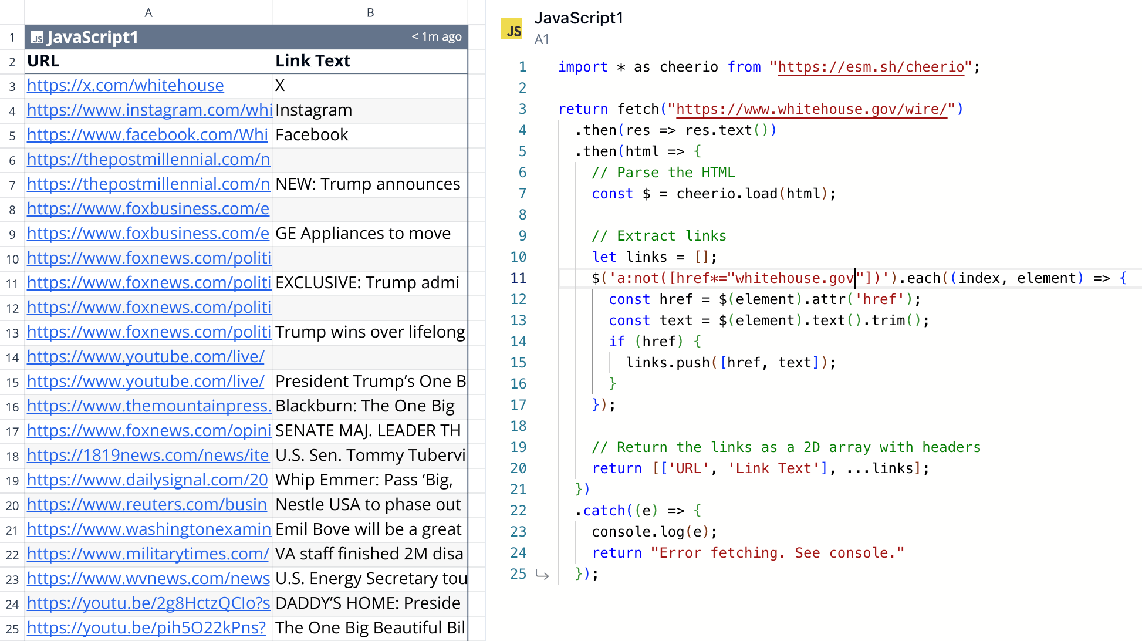Click editor line number 11
The width and height of the screenshot is (1142, 641).
click(518, 278)
